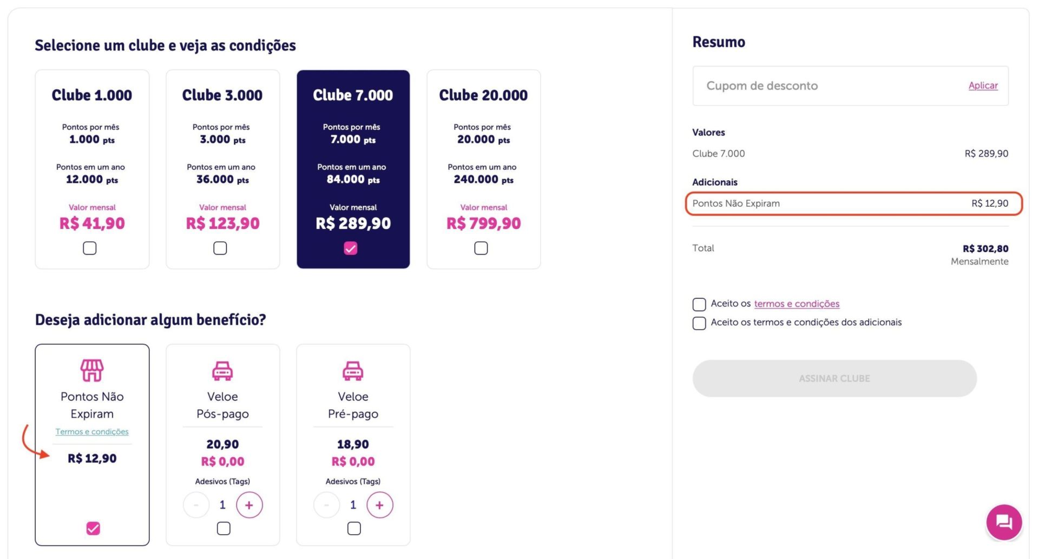Click the Pontos Não Expiram store icon
The height and width of the screenshot is (559, 1039).
click(92, 371)
